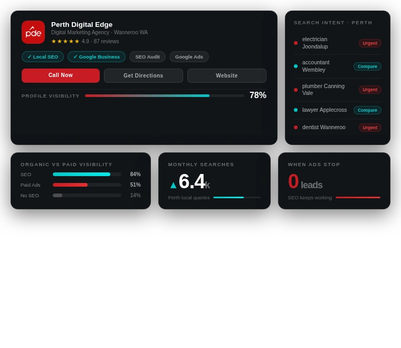The image size is (401, 348).
Task: Open Get Directions
Action: [x=144, y=75]
